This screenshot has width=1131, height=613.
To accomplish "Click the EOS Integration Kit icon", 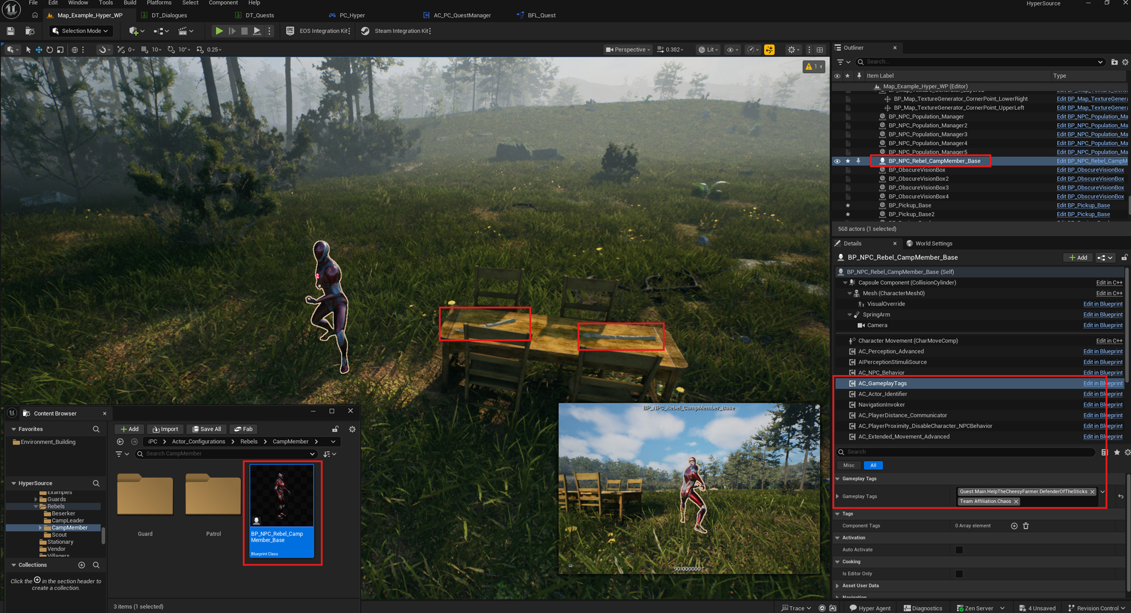I will click(x=290, y=31).
